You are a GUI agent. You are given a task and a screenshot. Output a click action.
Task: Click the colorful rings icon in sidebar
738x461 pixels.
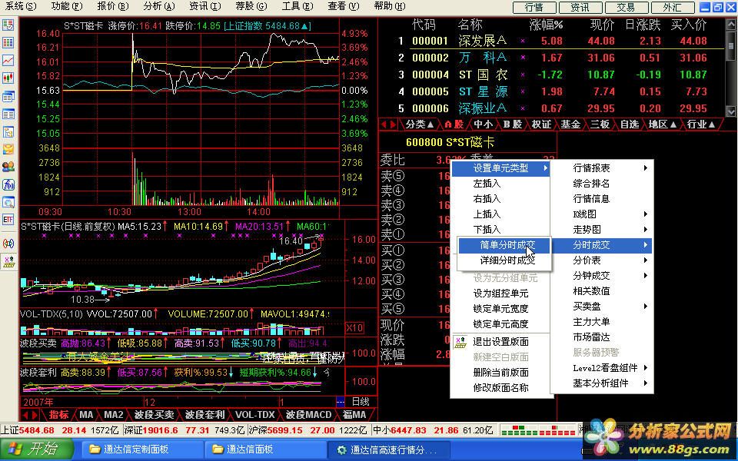click(8, 244)
